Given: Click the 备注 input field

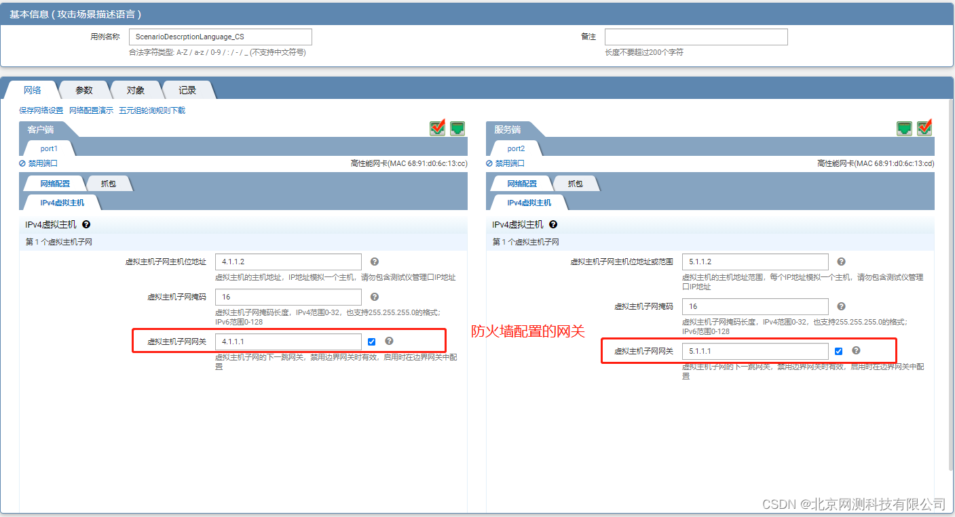Looking at the screenshot, I should 696,37.
